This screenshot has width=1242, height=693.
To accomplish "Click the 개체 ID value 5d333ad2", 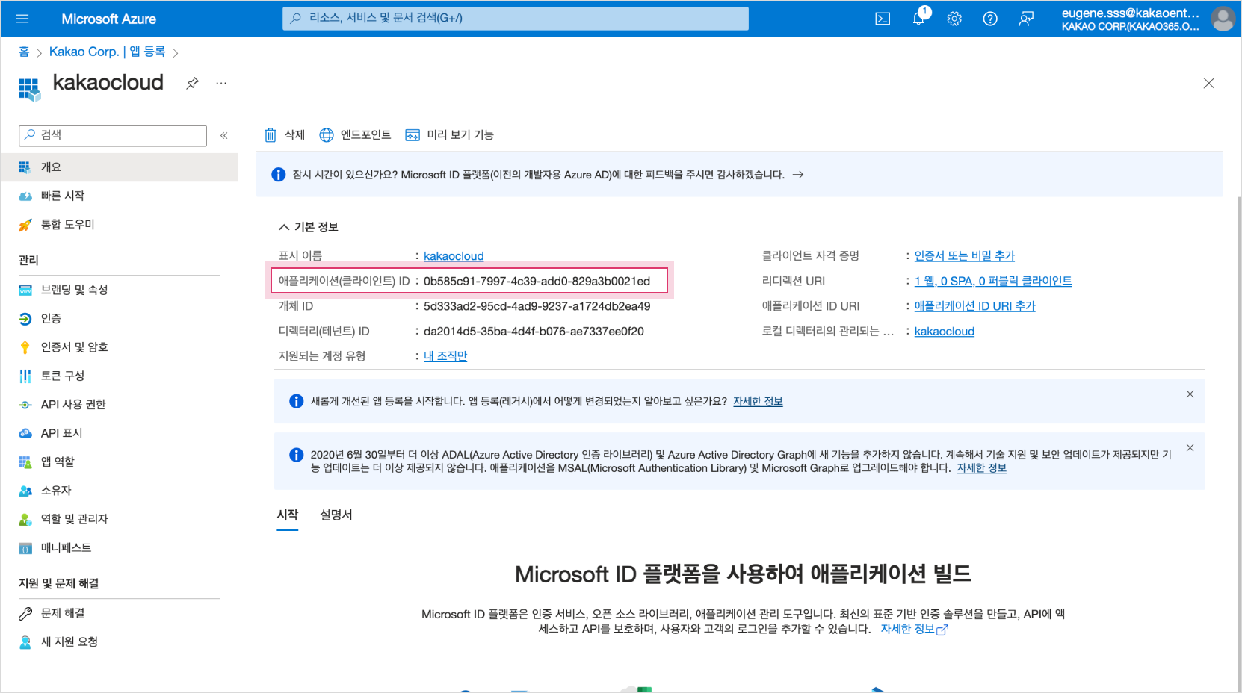I will coord(537,306).
